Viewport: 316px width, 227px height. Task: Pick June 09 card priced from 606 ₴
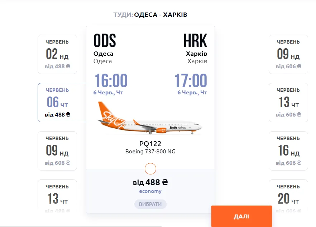[288, 54]
